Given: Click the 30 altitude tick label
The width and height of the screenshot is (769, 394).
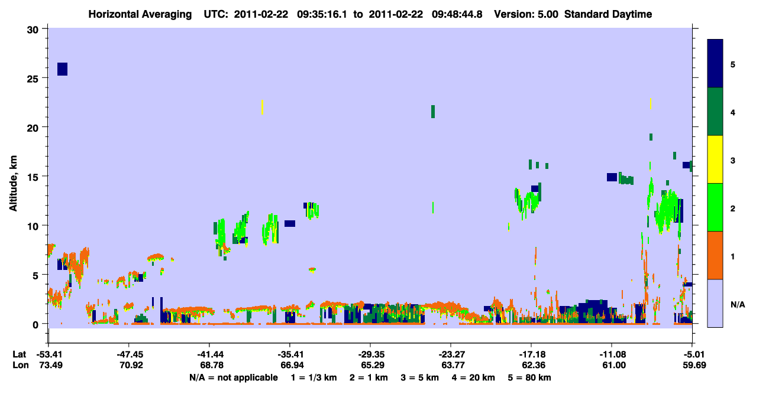Looking at the screenshot, I should point(34,30).
